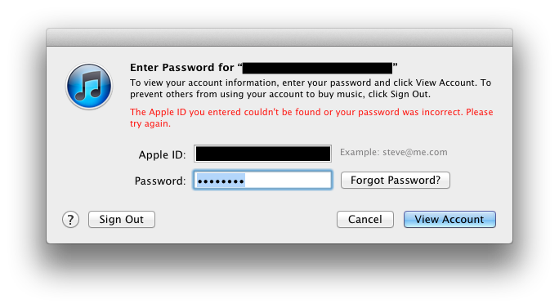Image resolution: width=559 pixels, height=308 pixels.
Task: Click instruction line mentioning "click Sign Out"
Action: [280, 95]
